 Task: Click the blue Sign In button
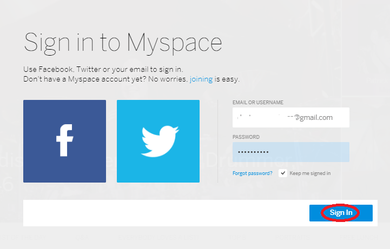341,213
